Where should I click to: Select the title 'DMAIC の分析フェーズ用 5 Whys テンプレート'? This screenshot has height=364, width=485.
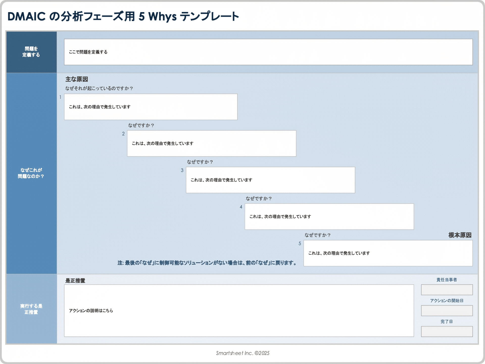coord(123,16)
